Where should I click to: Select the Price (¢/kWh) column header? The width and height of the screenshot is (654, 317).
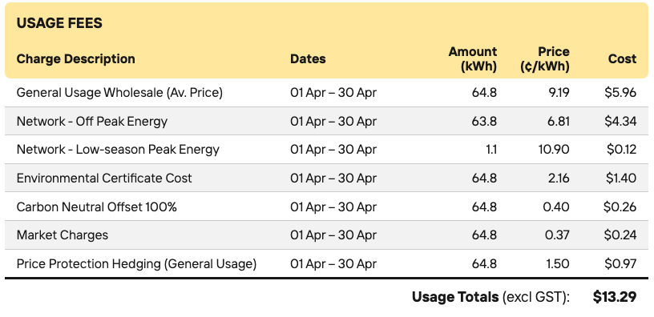tap(545, 58)
